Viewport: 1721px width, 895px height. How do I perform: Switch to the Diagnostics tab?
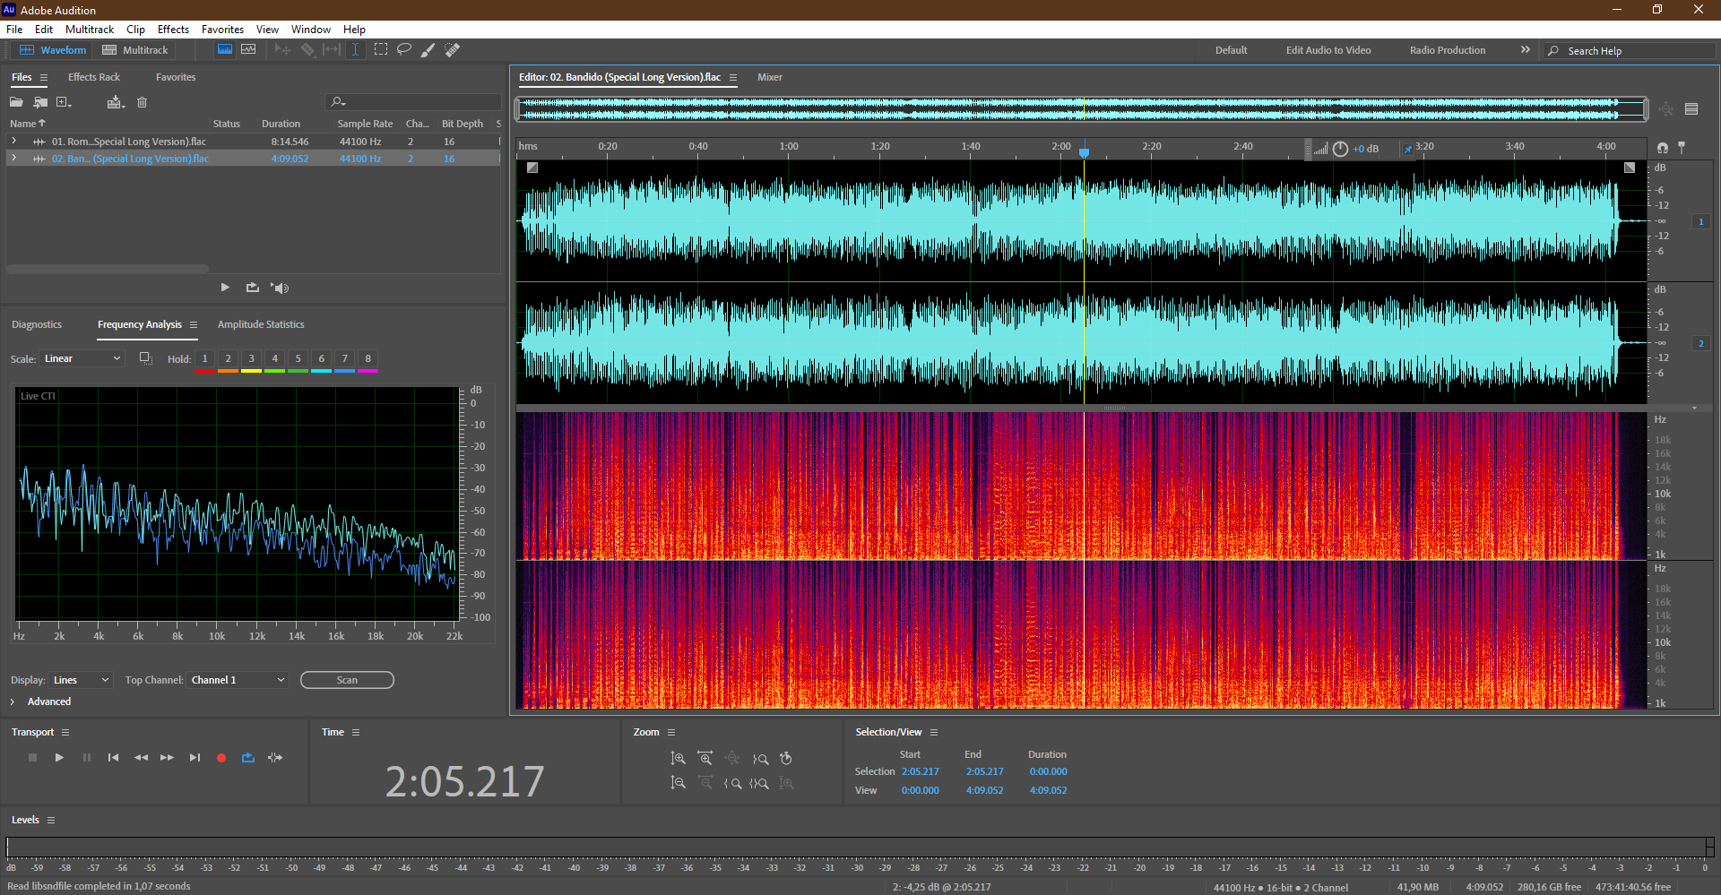click(x=37, y=324)
